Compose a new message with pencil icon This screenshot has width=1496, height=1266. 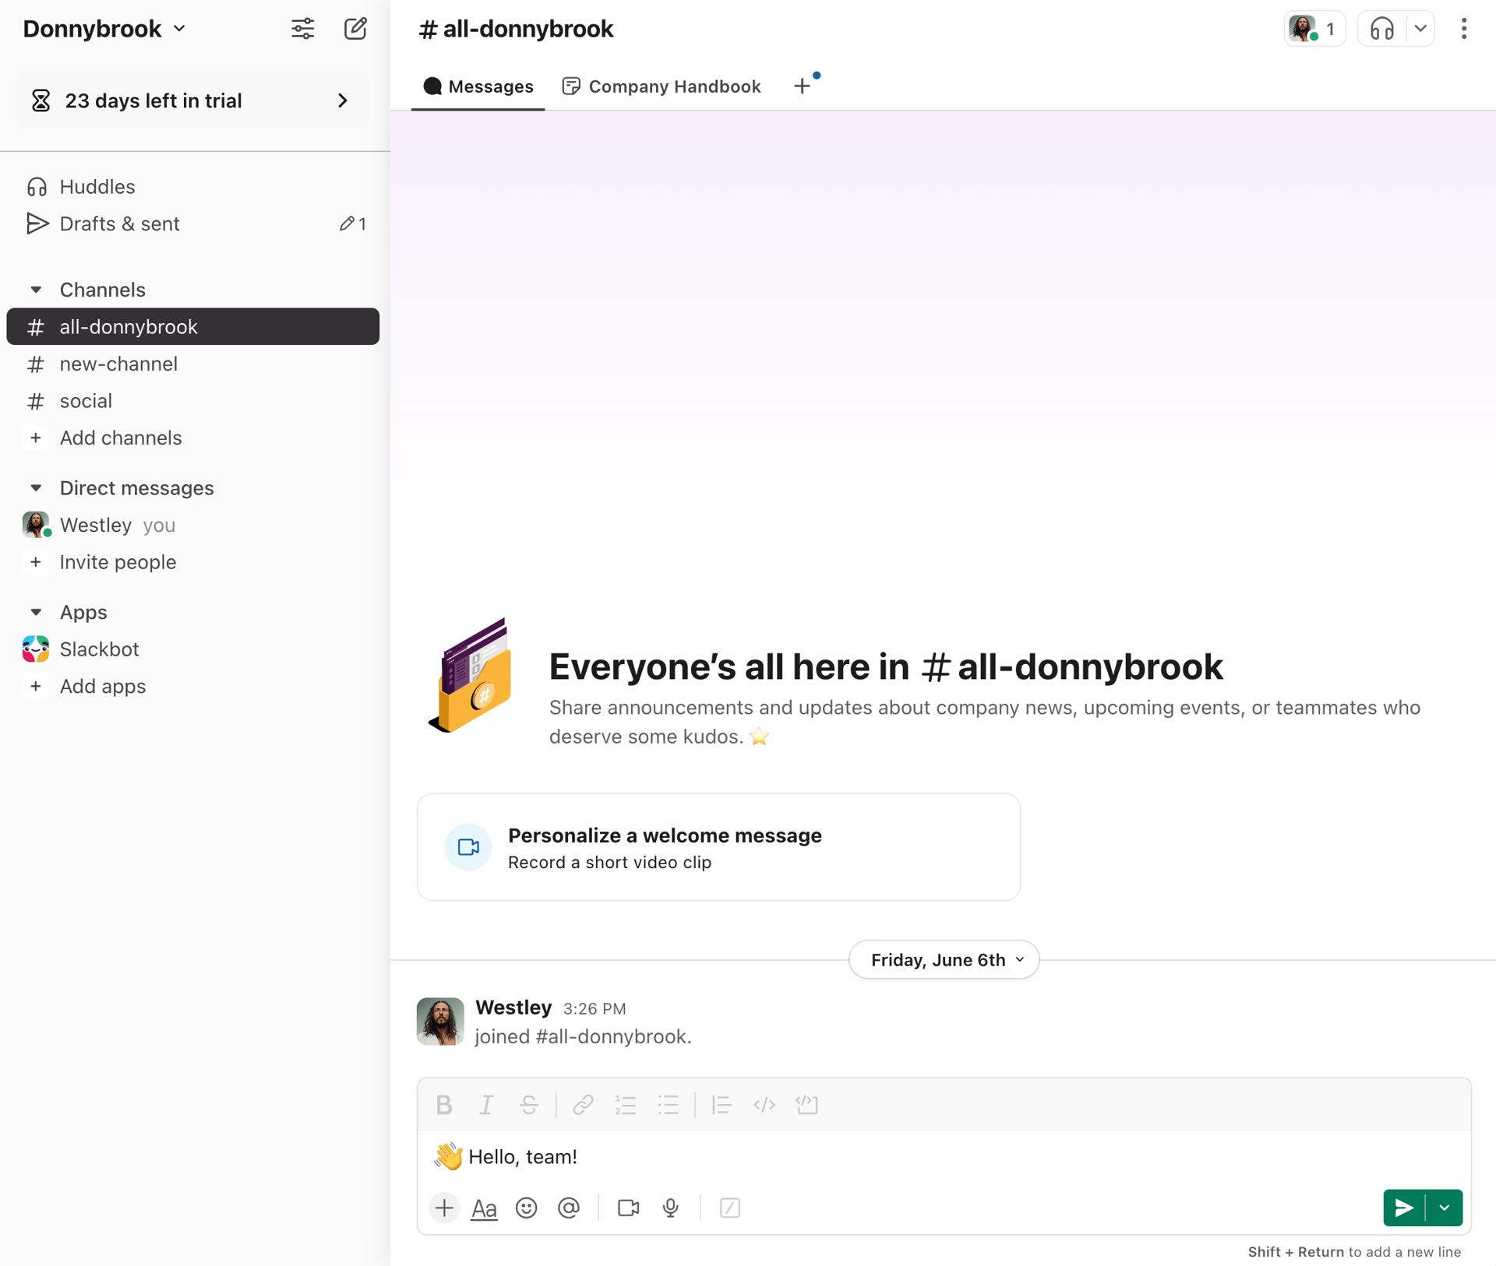[355, 29]
